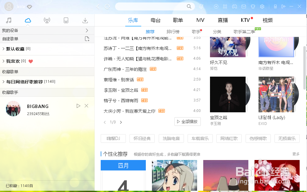Switch to 视频 tab

point(268,20)
